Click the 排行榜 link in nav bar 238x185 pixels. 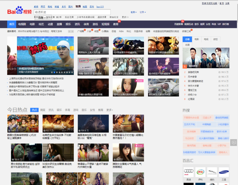pos(226,24)
